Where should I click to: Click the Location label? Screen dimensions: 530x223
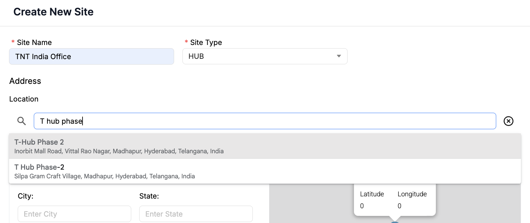coord(24,99)
